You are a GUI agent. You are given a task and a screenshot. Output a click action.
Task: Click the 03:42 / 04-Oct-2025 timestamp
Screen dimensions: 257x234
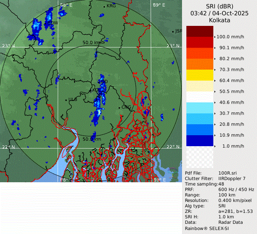[220, 13]
